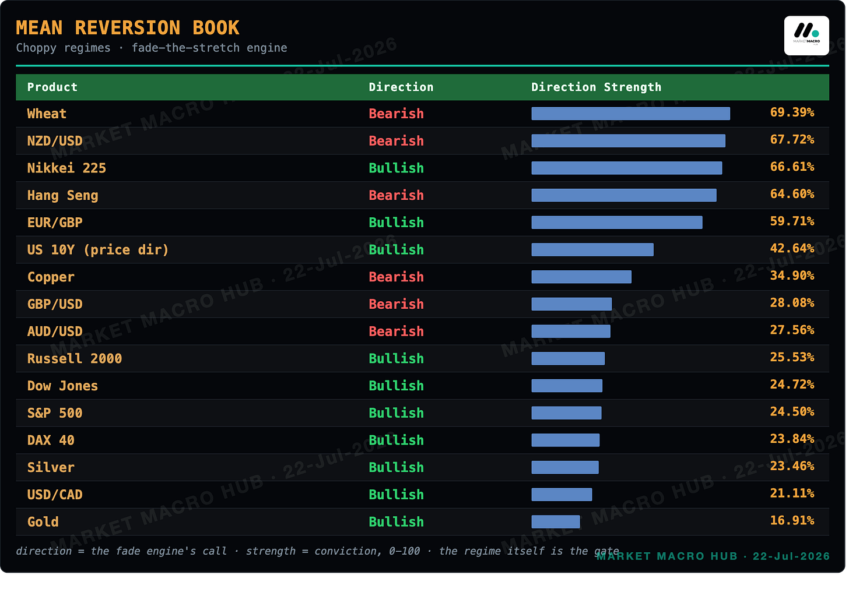This screenshot has height=610, width=849.
Task: Select the Nikkei 225 product label
Action: tap(66, 168)
